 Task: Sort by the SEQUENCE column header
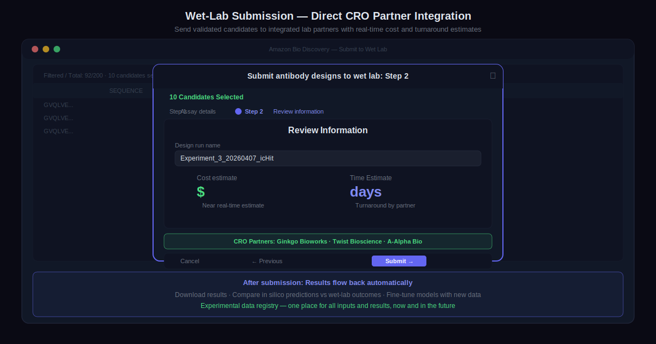click(x=126, y=91)
